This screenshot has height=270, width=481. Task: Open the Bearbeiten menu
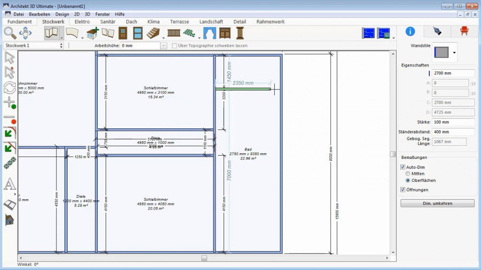(x=39, y=14)
